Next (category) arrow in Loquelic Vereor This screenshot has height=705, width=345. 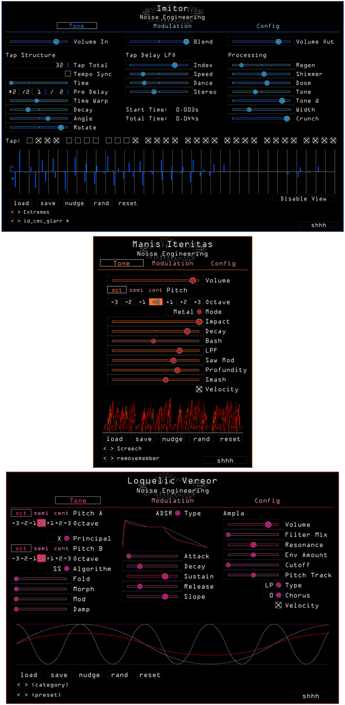[x=26, y=685]
